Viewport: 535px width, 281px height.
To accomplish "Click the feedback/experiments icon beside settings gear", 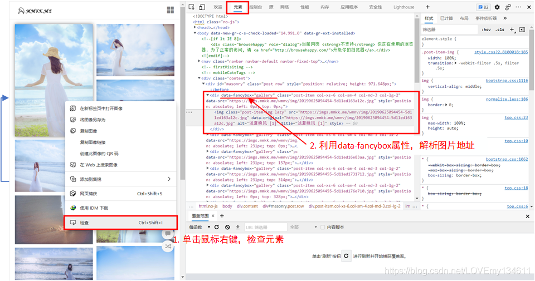I will tap(508, 7).
